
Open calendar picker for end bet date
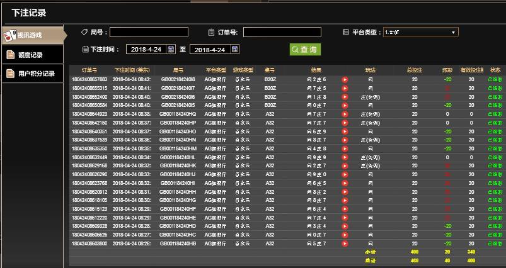coord(234,49)
